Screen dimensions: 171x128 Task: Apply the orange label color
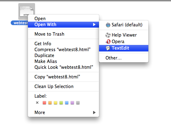pos(50,103)
